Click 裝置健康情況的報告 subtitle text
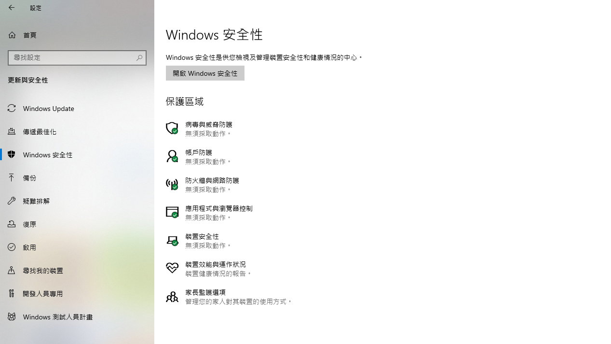 coord(218,274)
